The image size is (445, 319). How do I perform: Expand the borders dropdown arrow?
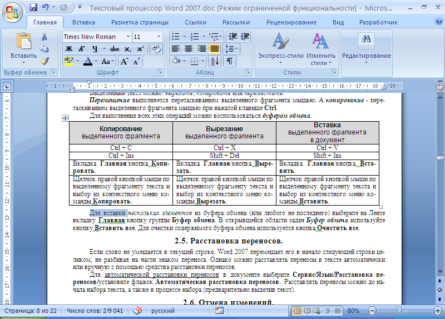click(202, 61)
